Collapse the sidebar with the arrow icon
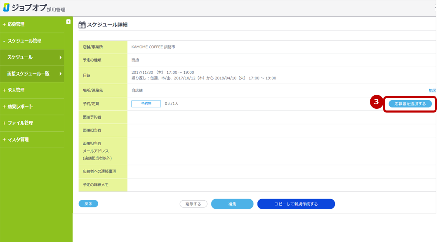This screenshot has width=438, height=242. tap(68, 22)
